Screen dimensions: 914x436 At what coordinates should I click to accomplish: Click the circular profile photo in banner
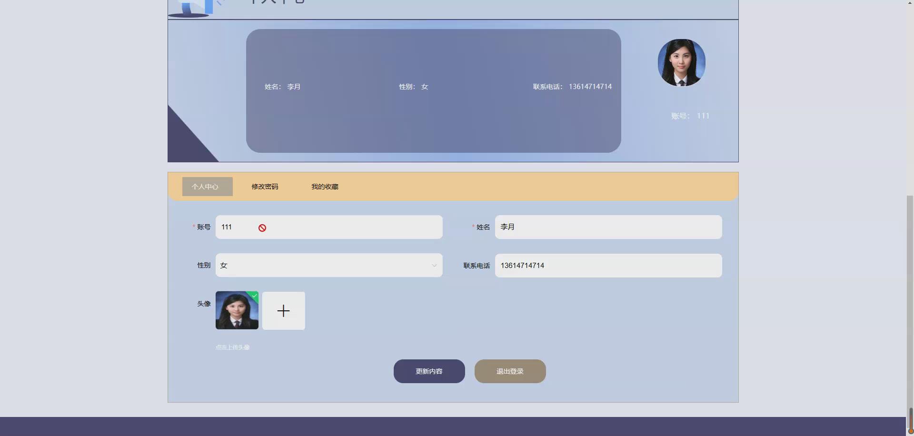coord(682,62)
